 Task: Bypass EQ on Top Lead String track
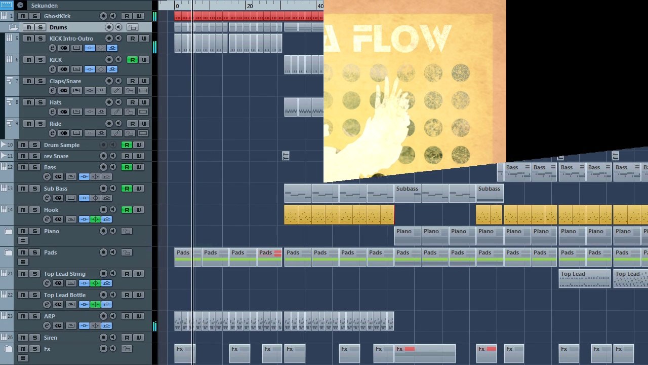(95, 283)
